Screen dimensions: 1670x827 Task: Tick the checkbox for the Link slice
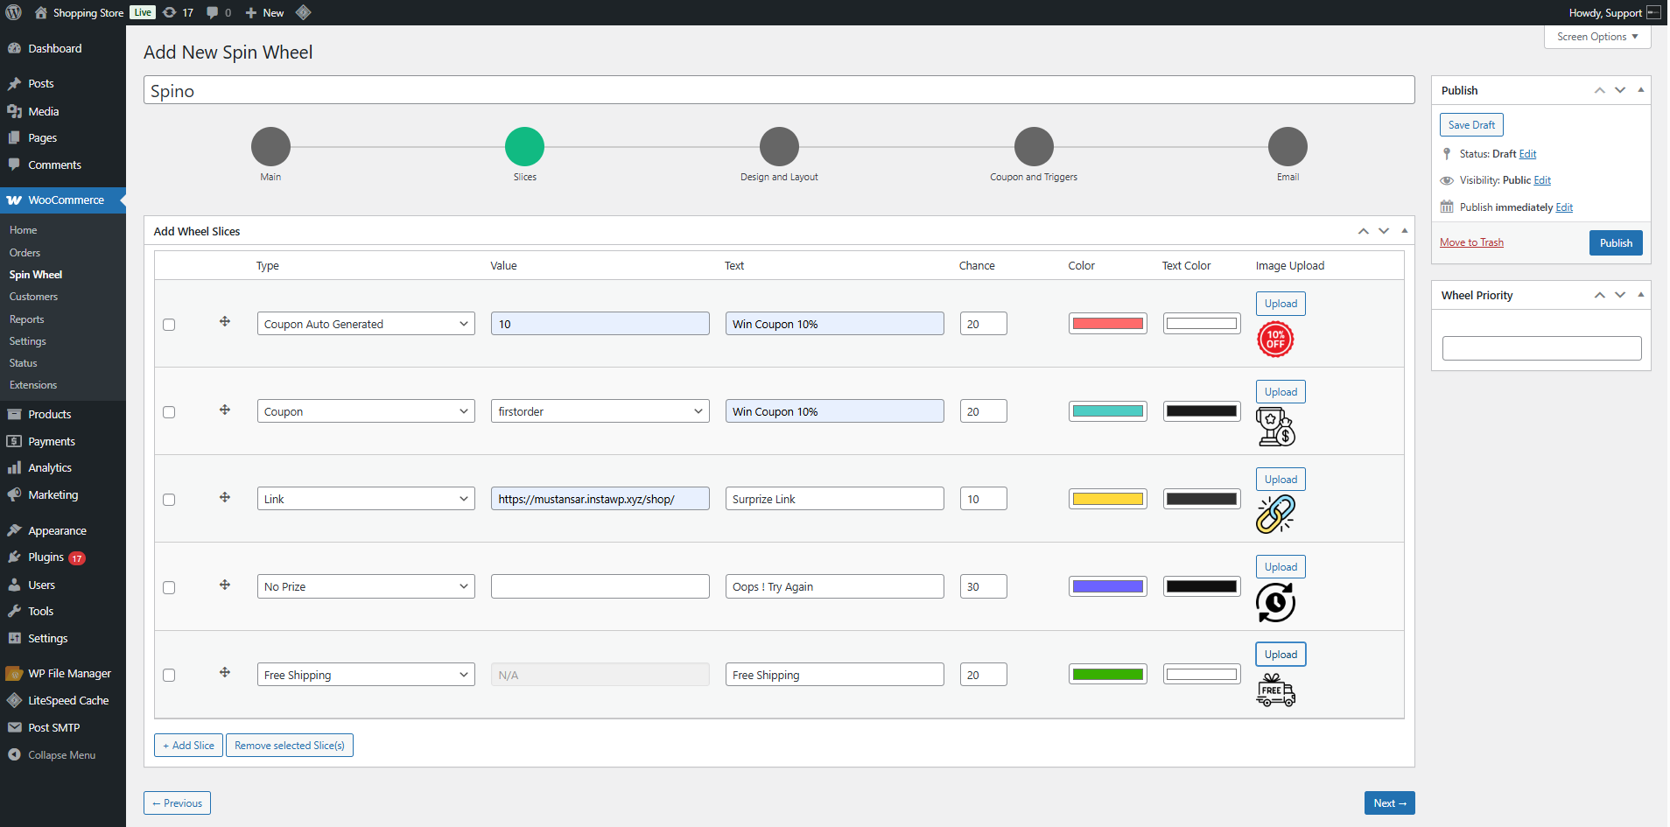click(169, 500)
